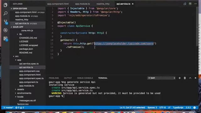201x113 pixels.
Task: Open the Debug Console panel tab
Action: 85,78
